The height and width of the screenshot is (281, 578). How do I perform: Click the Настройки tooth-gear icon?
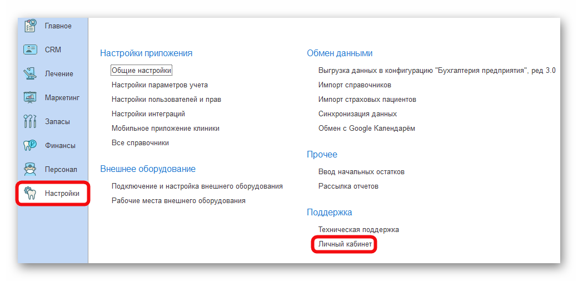[x=30, y=193]
